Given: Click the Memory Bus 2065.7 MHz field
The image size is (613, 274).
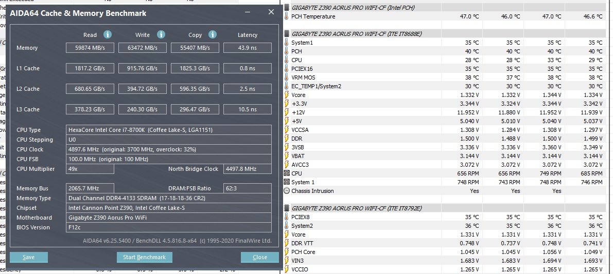Looking at the screenshot, I should (90, 188).
